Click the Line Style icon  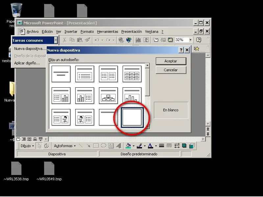point(161,146)
